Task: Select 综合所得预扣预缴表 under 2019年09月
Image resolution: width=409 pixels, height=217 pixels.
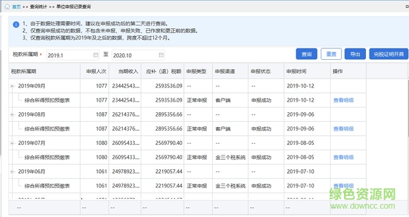Action: point(47,101)
